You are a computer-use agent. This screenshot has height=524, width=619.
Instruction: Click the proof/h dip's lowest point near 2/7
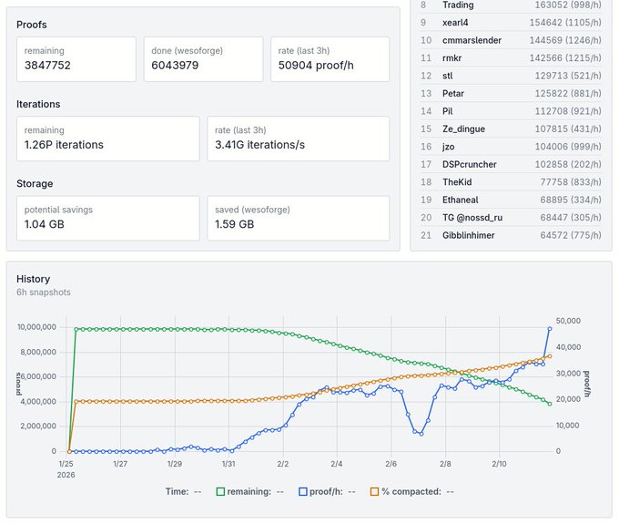pos(420,434)
